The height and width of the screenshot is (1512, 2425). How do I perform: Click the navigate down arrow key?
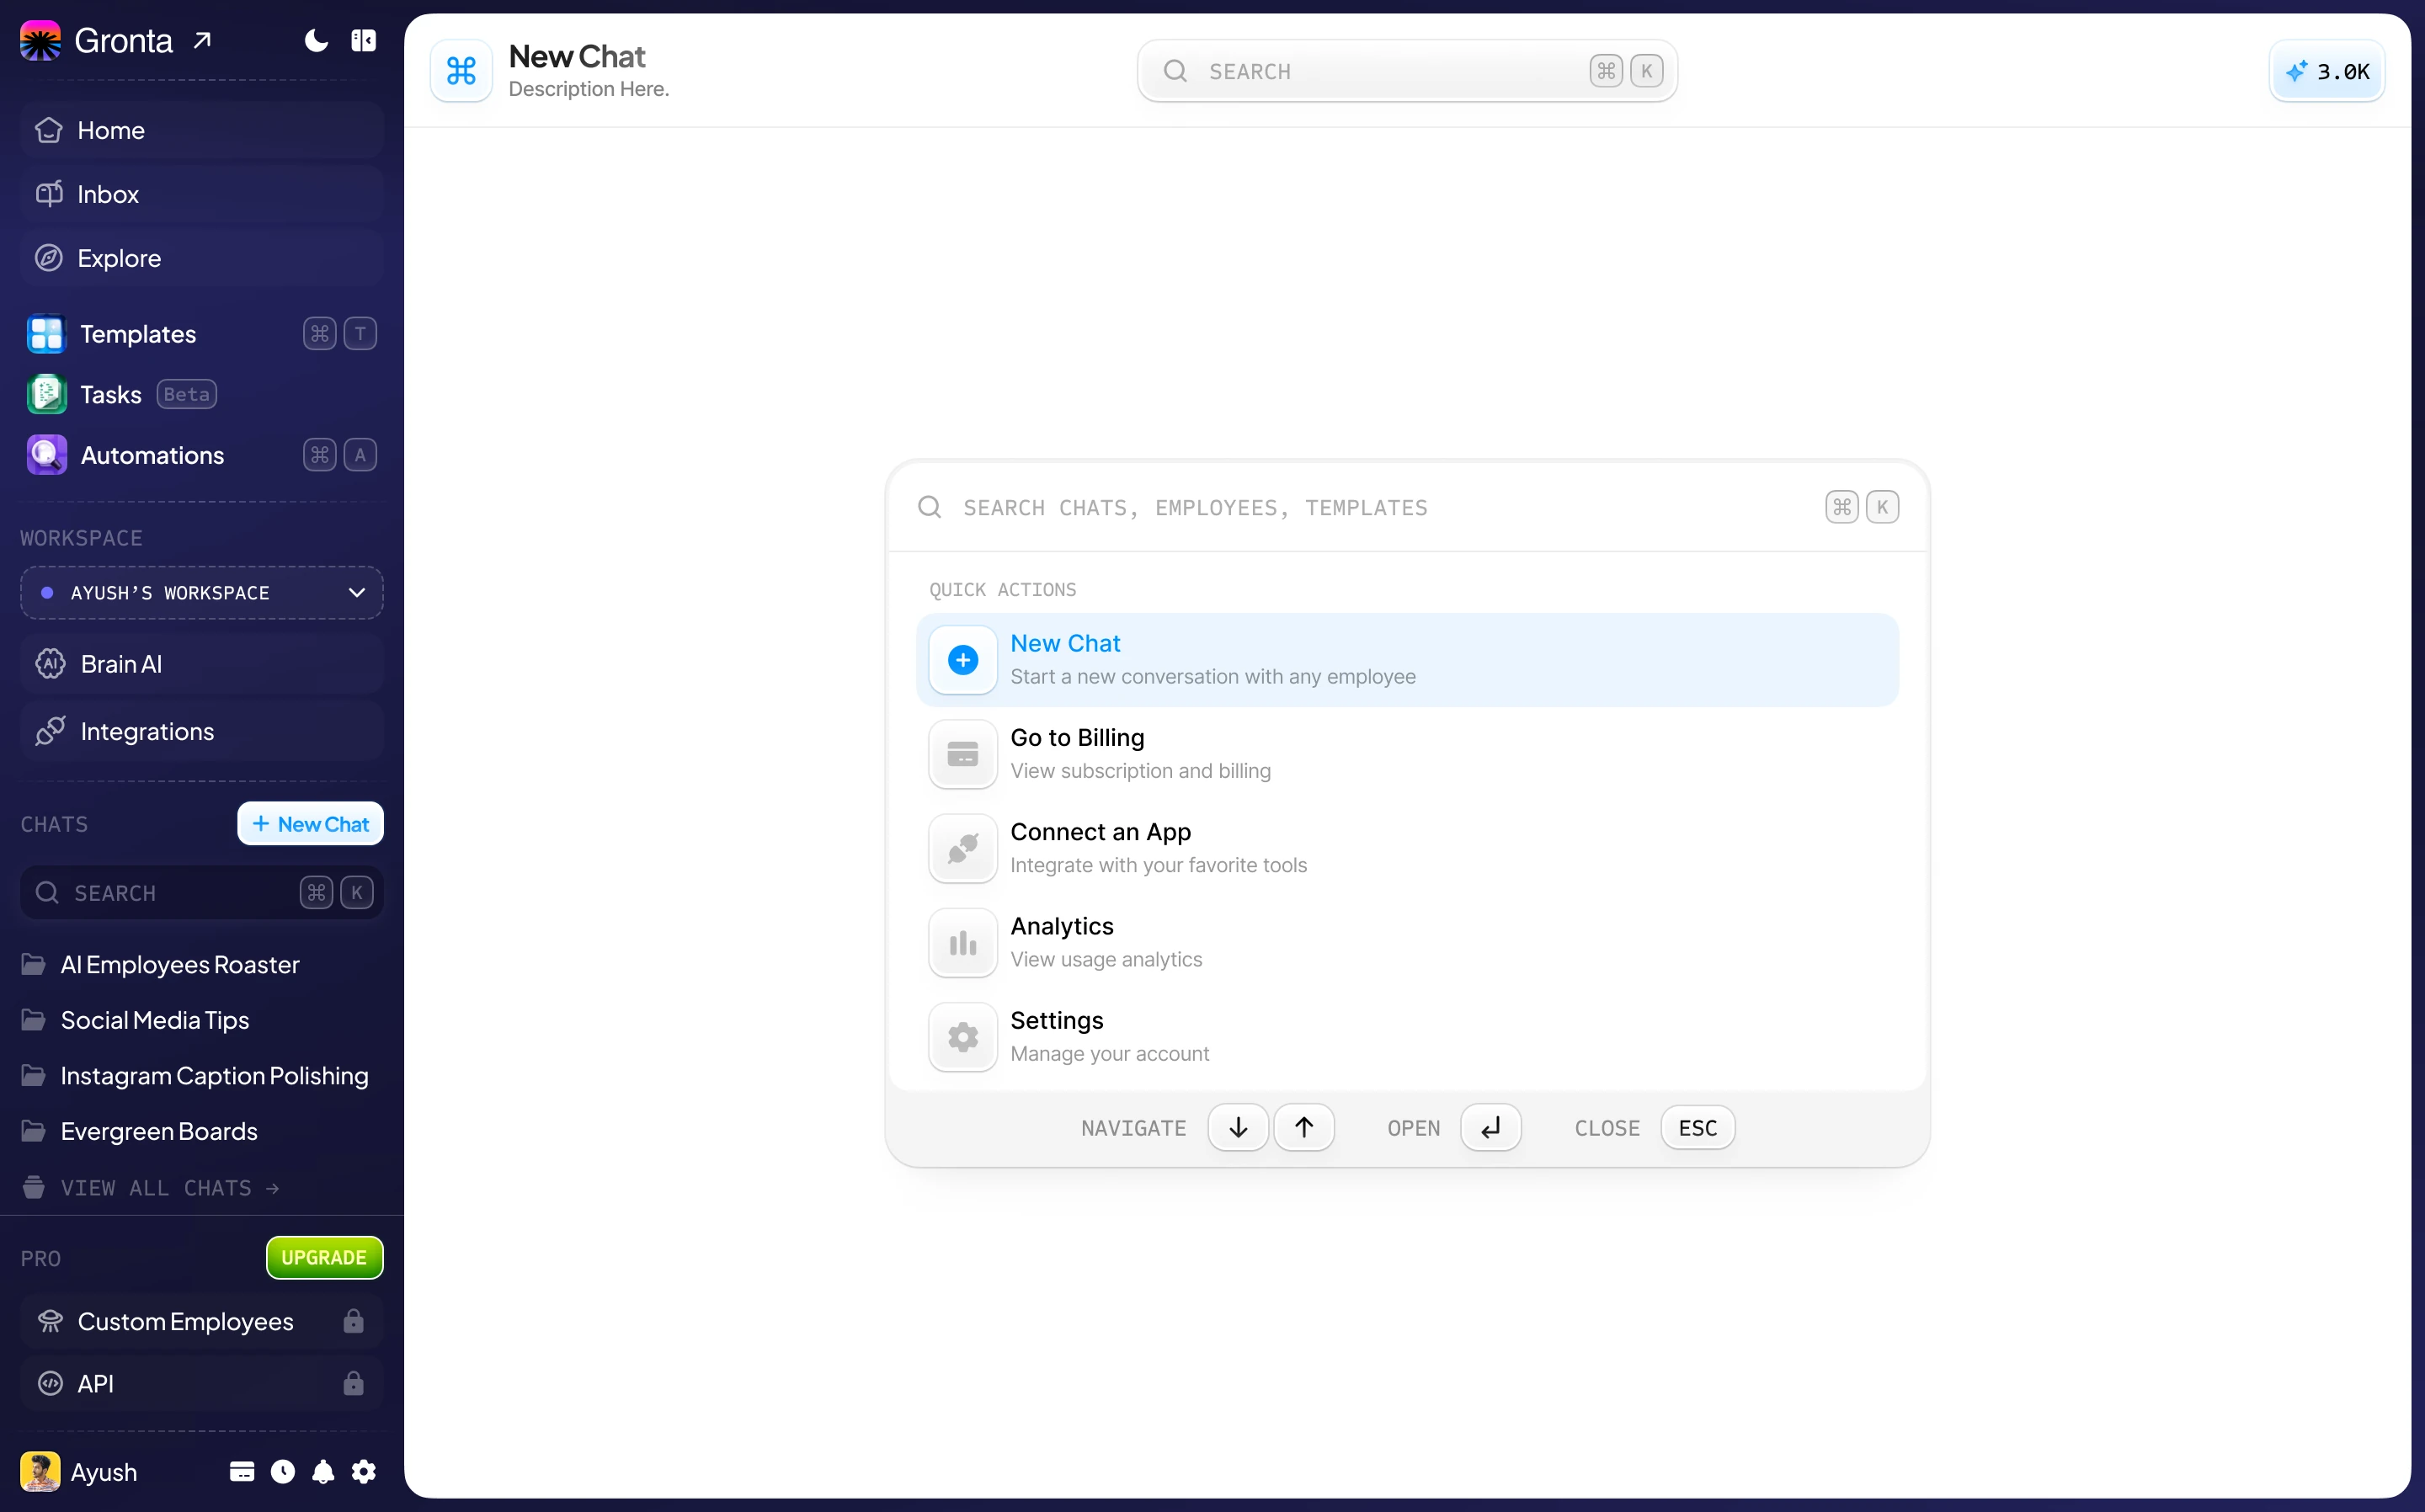tap(1238, 1128)
